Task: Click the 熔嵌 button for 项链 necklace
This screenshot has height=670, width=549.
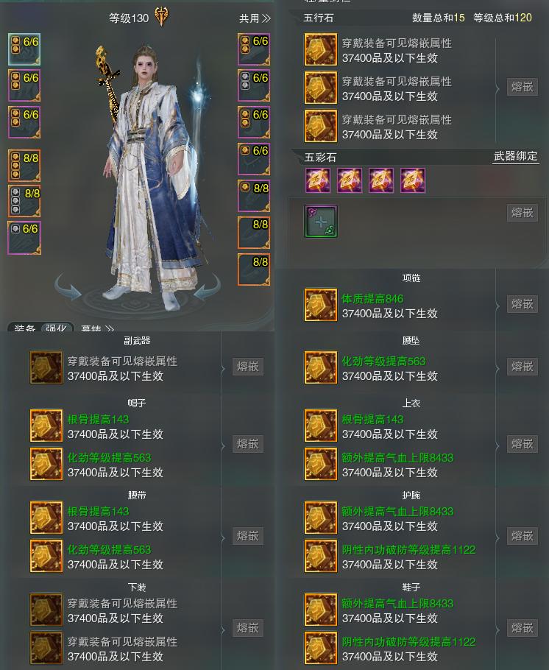Action: pos(522,304)
